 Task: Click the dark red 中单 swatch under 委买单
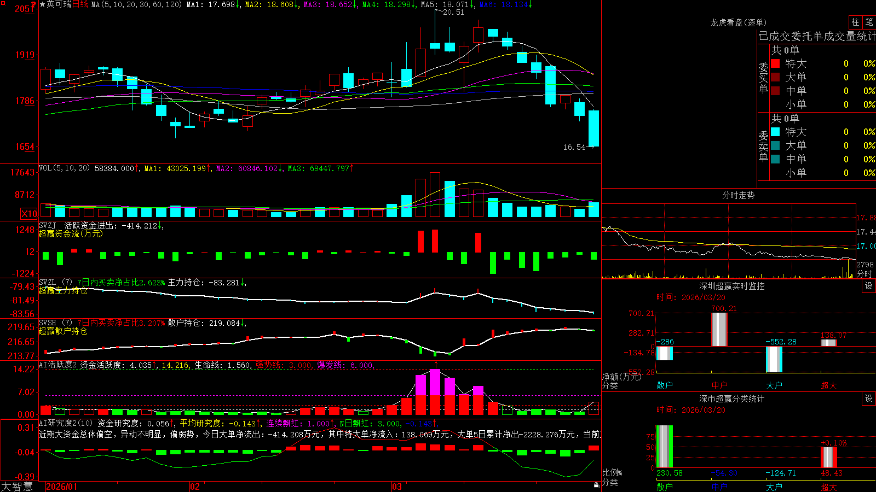pyautogui.click(x=775, y=91)
